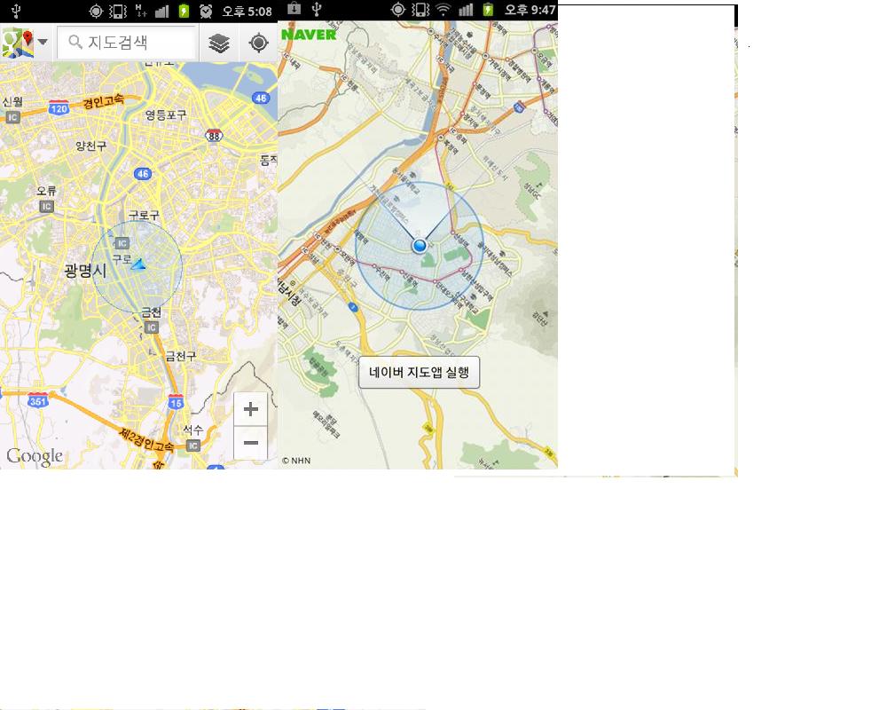Tap the USB icon in Google Maps status bar
Image resolution: width=887 pixels, height=710 pixels.
pos(16,11)
